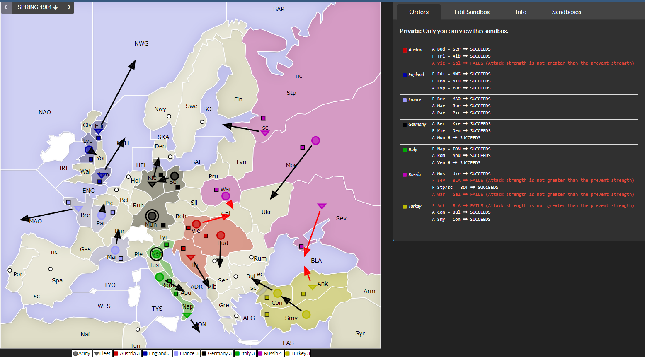Click the Italian army in Venice
The width and height of the screenshot is (645, 357).
pos(156,253)
